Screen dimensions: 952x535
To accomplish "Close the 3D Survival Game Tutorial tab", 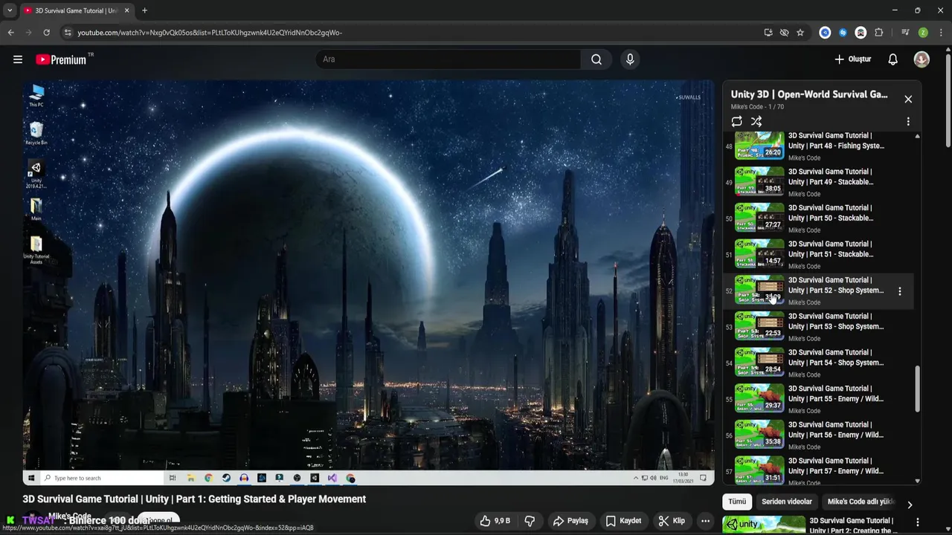I will [126, 10].
